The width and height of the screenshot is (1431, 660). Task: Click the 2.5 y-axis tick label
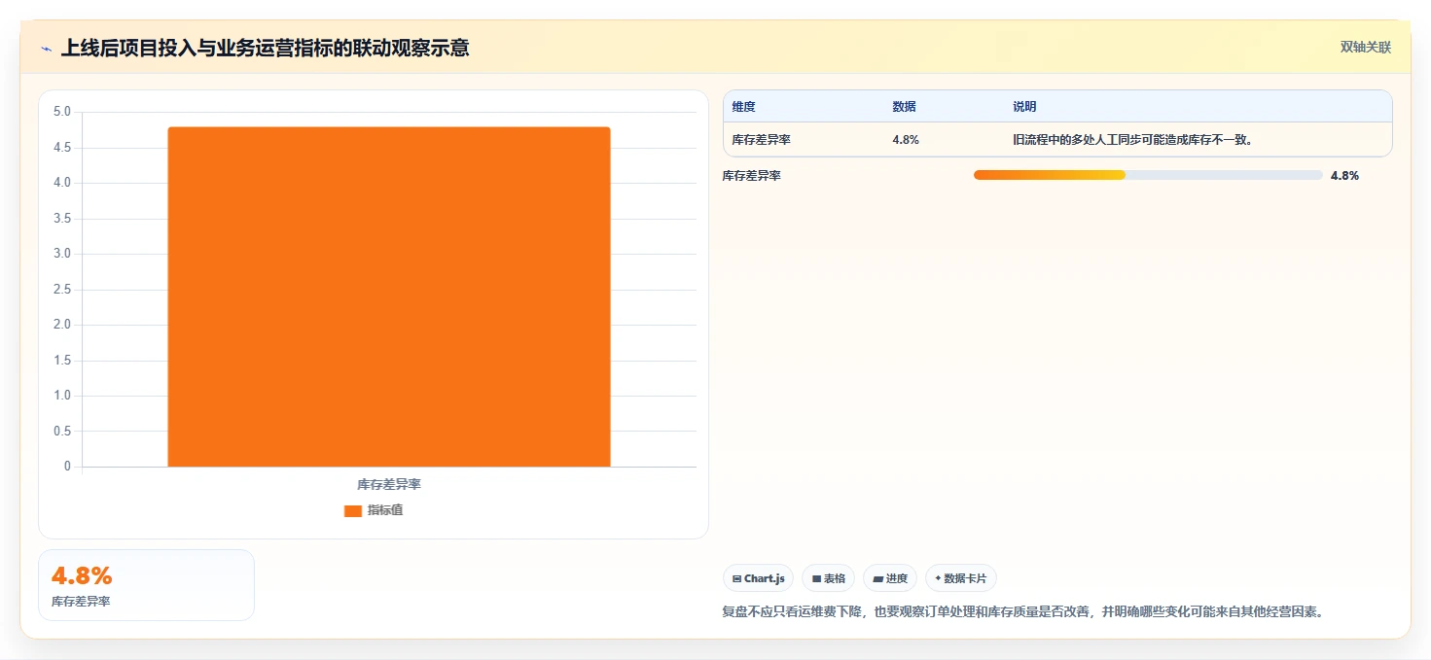[61, 290]
